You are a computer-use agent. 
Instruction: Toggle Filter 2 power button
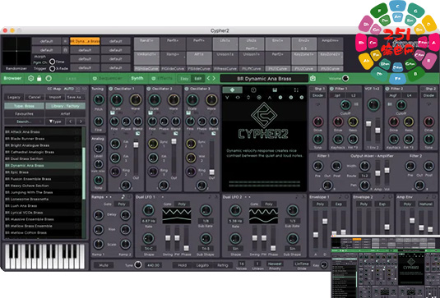[x=387, y=89]
